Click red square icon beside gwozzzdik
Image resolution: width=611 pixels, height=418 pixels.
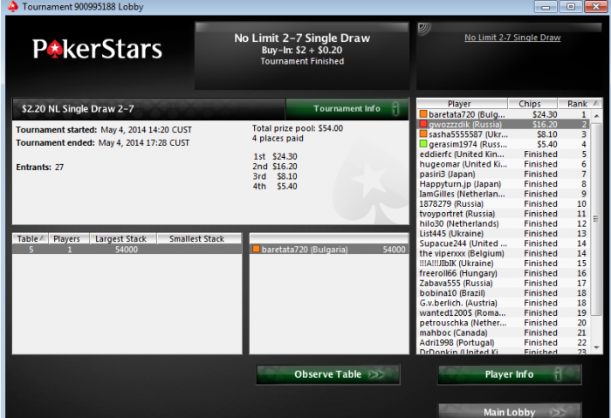pos(423,124)
